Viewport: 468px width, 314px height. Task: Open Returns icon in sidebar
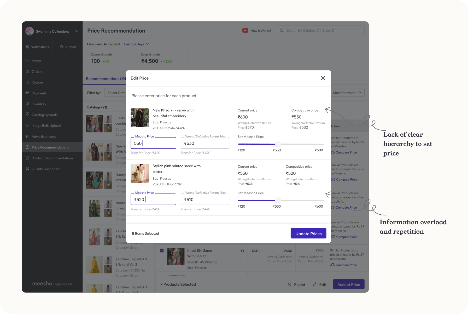(27, 82)
